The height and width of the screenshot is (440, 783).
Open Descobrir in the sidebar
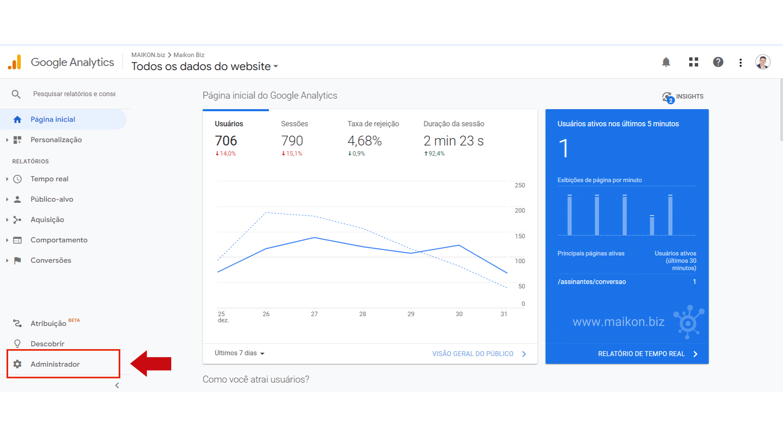pyautogui.click(x=63, y=343)
